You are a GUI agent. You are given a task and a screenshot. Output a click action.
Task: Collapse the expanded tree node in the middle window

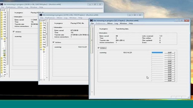41,49
